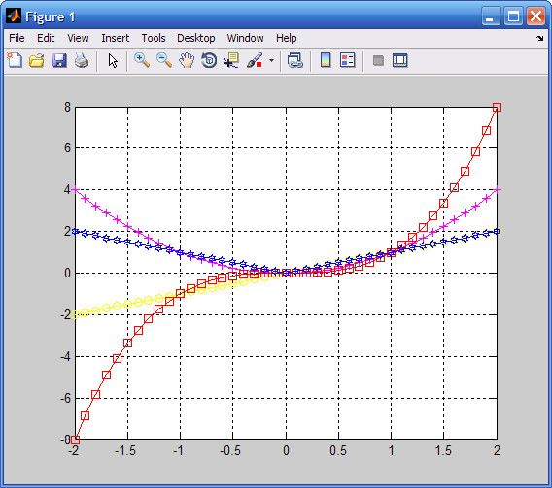Insert a legend from the toolbar
The image size is (552, 488).
pos(348,60)
